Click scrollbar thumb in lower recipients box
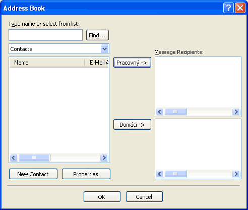 click(x=175, y=174)
